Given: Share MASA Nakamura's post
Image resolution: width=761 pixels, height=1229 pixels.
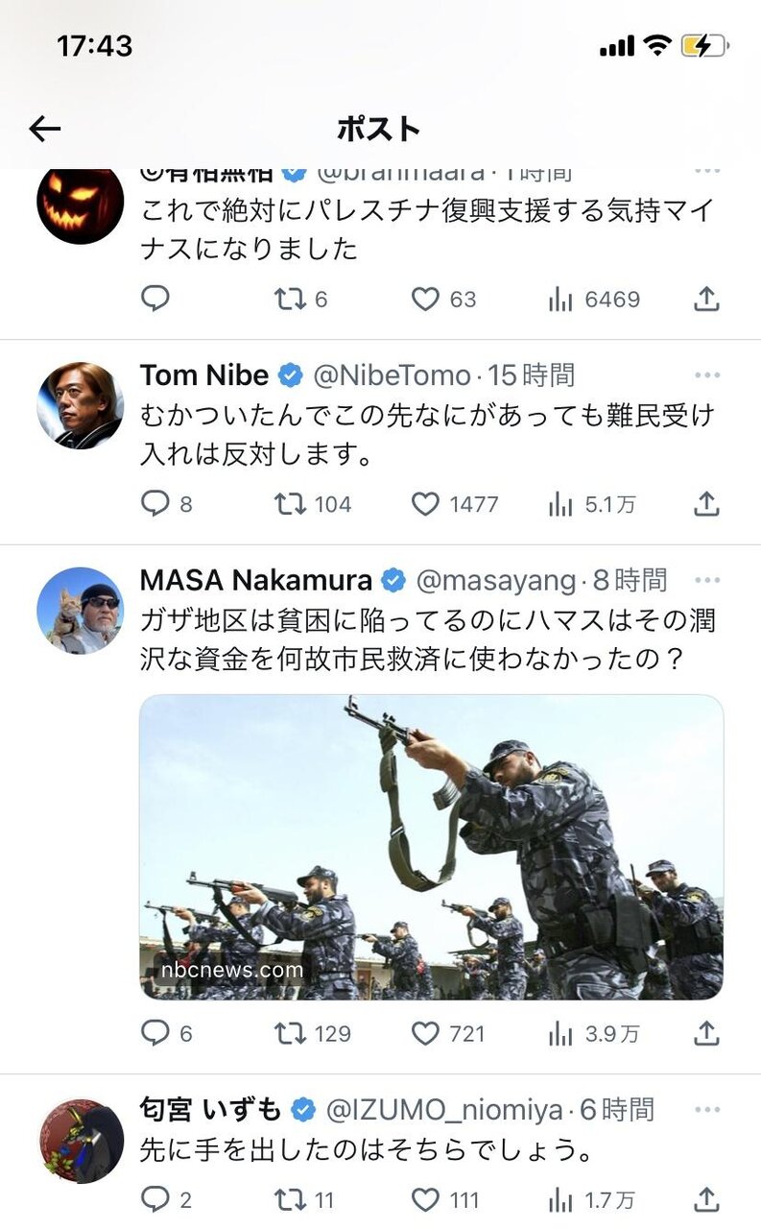Looking at the screenshot, I should click(x=706, y=1033).
